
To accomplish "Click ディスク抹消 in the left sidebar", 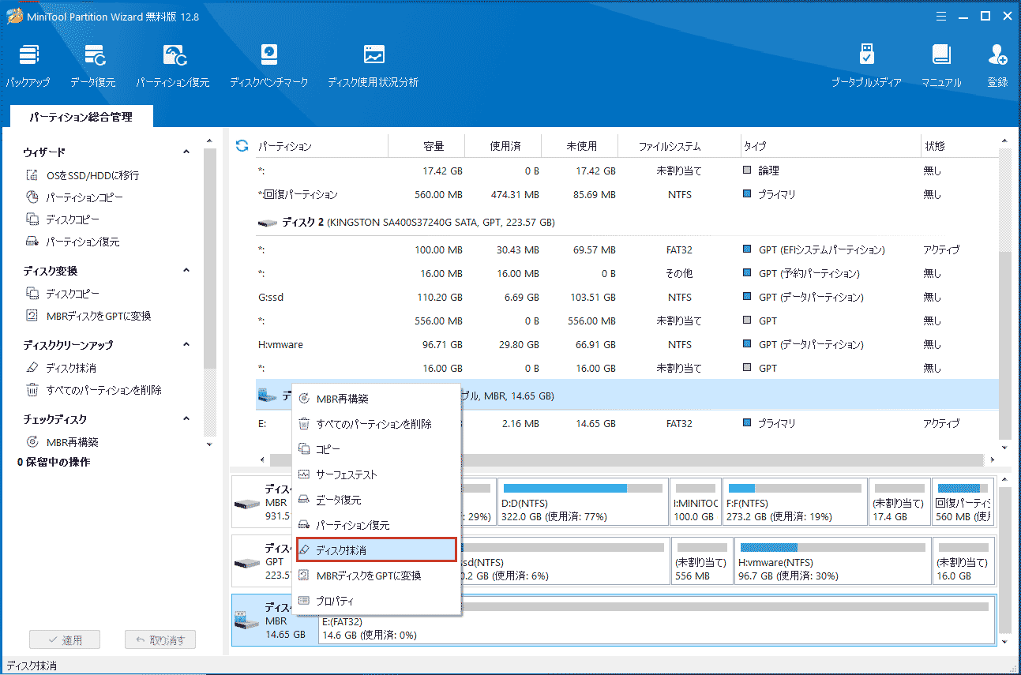I will pos(61,368).
